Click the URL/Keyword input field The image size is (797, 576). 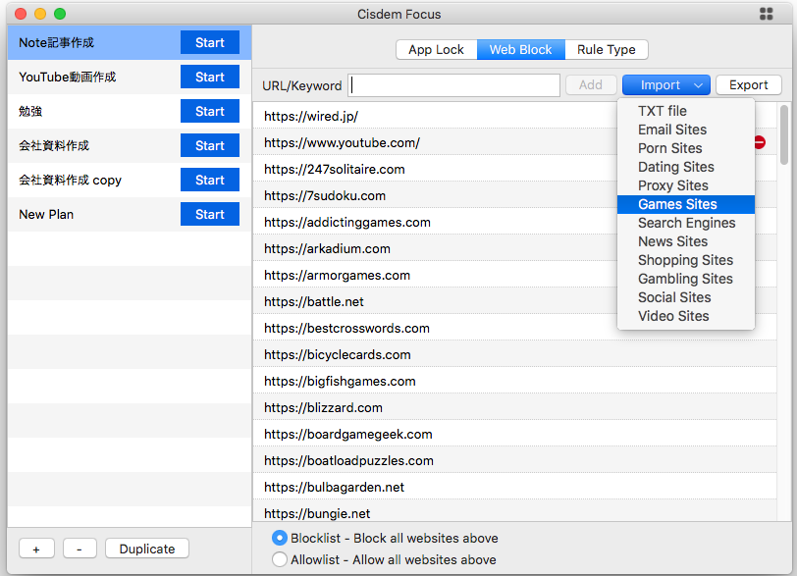(x=454, y=85)
